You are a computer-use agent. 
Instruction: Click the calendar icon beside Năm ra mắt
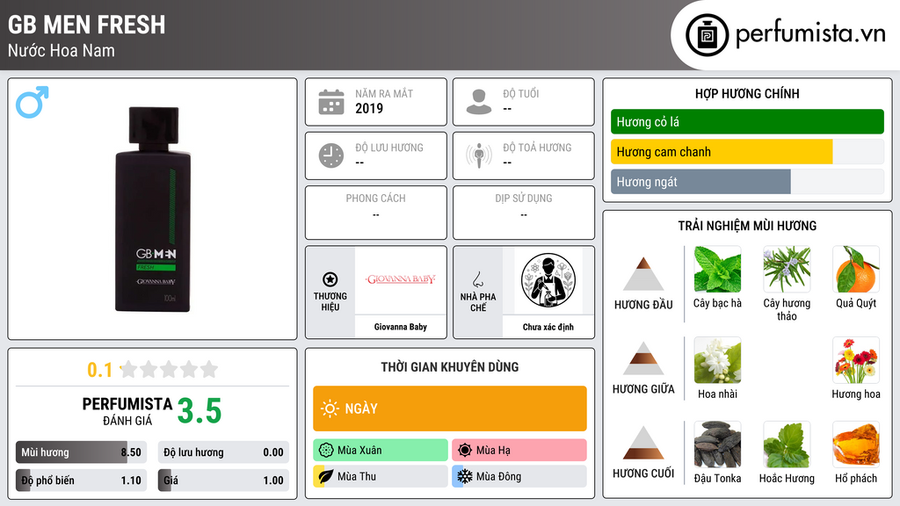[331, 102]
